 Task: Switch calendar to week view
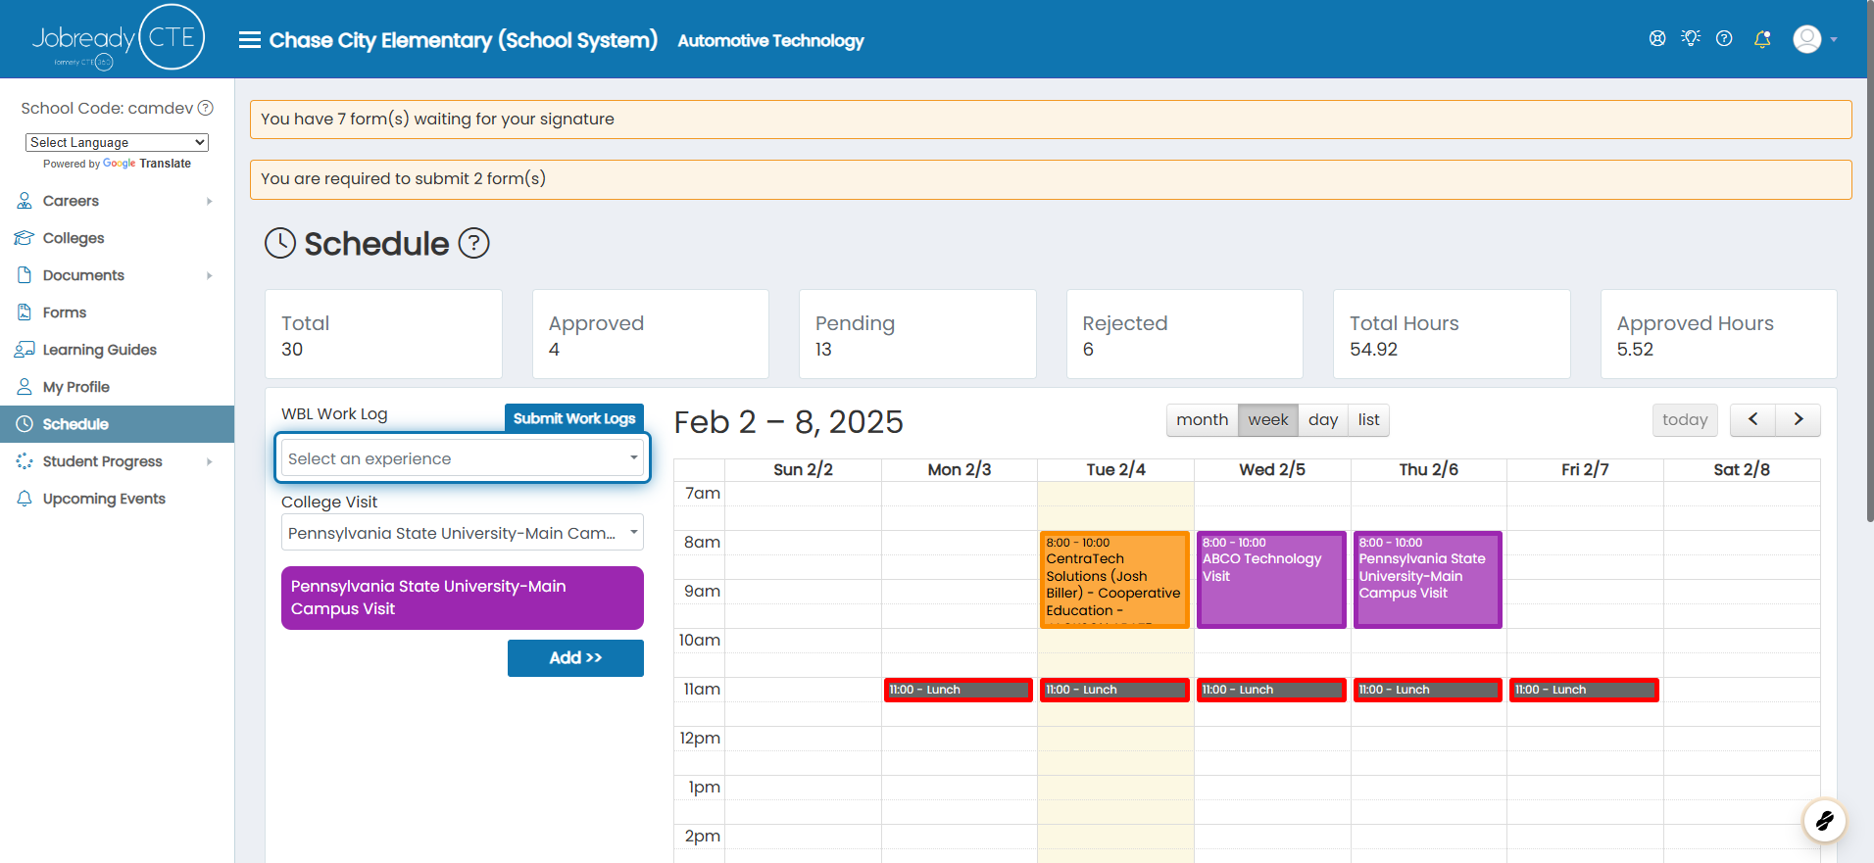(x=1268, y=419)
